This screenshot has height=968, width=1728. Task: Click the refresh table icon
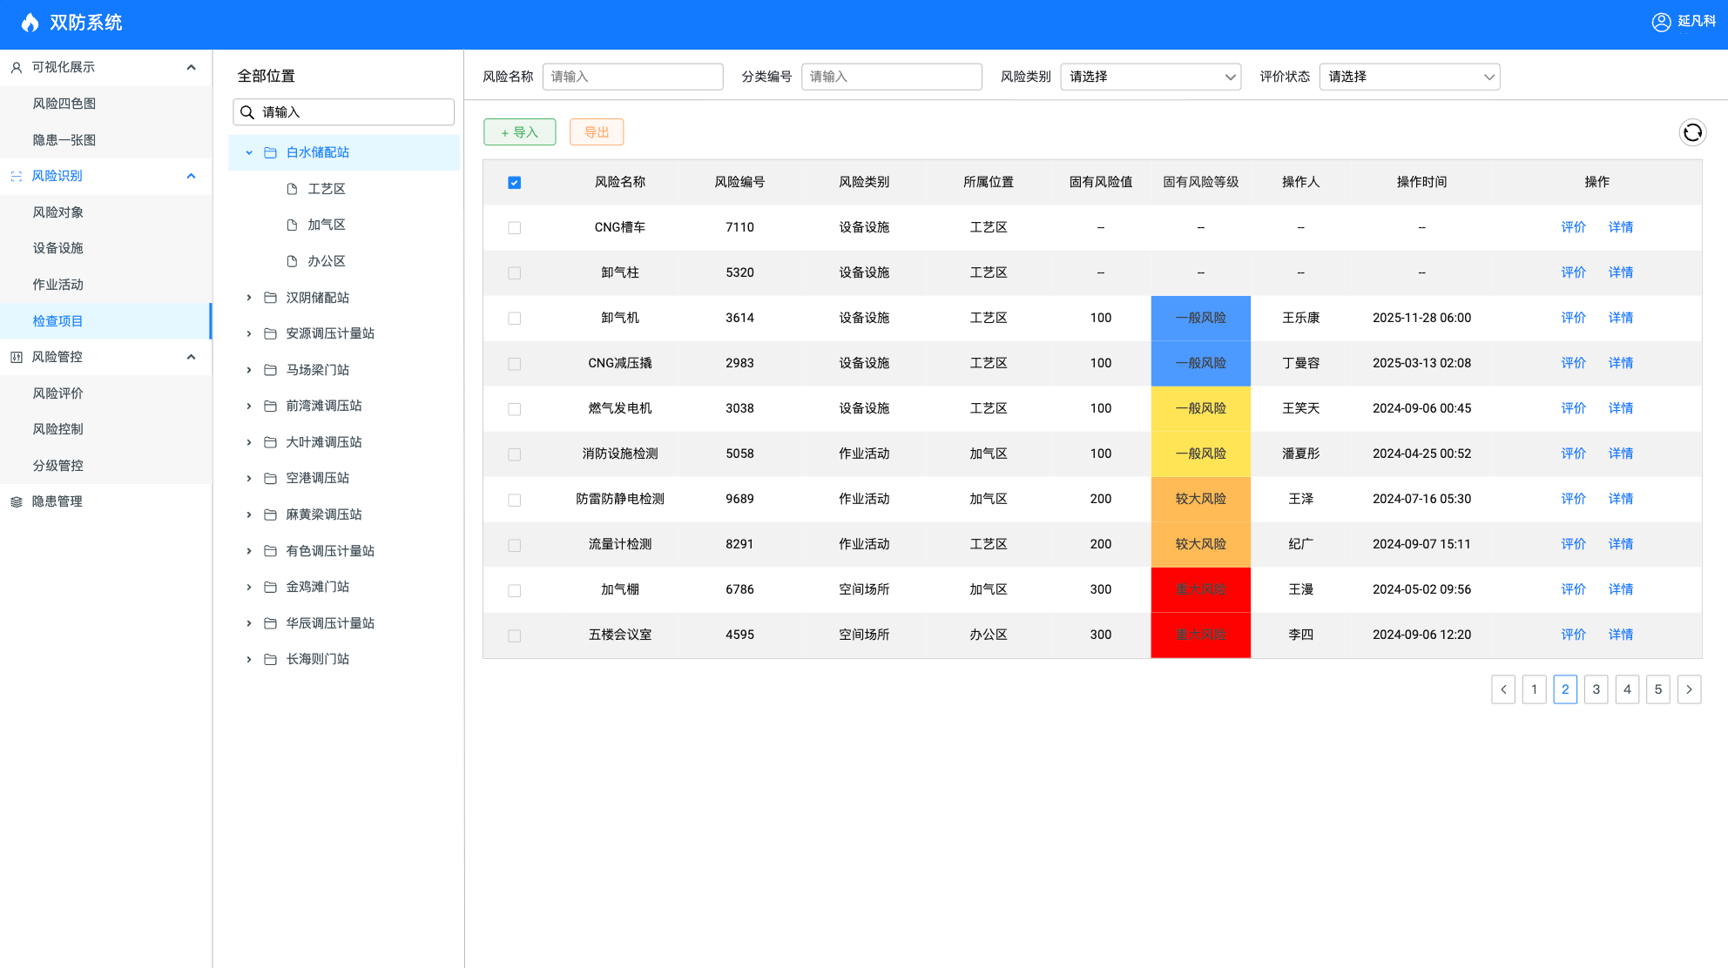tap(1692, 132)
